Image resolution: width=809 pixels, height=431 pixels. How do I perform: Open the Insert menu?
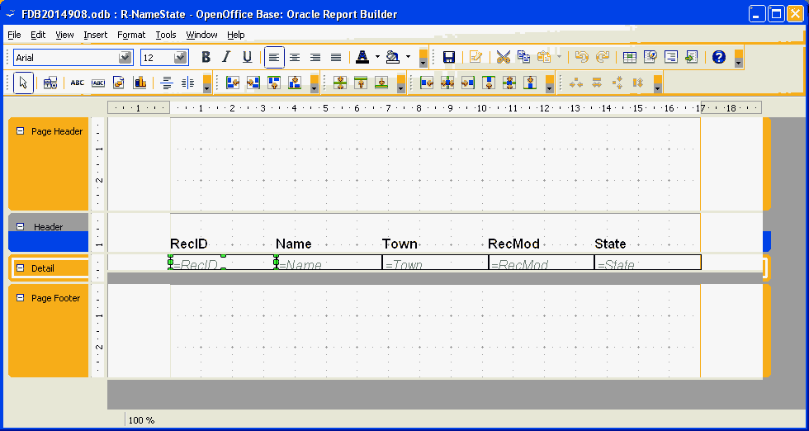(x=96, y=35)
